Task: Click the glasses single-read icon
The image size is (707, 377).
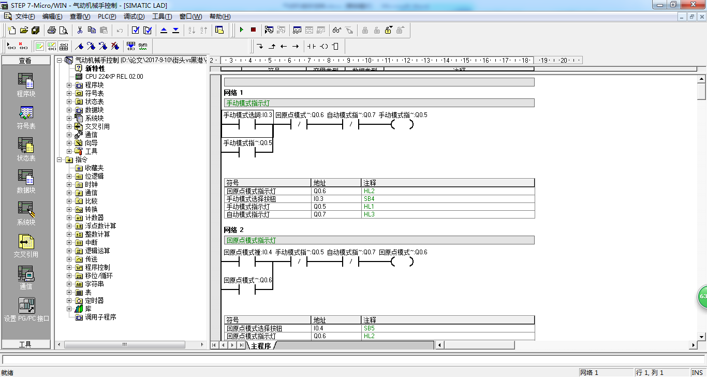Action: 337,30
